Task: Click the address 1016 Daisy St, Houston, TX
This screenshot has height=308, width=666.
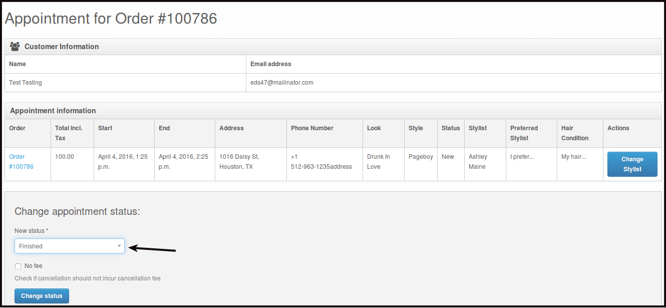Action: click(x=239, y=162)
